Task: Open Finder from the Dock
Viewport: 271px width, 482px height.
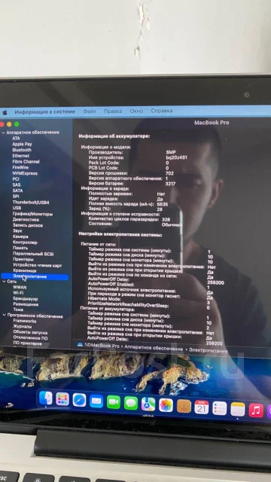Action: (x=46, y=398)
